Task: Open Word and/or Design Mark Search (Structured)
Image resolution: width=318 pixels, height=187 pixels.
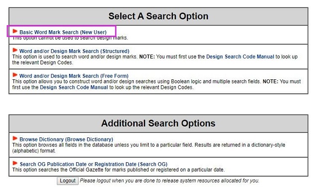Action: 74,51
